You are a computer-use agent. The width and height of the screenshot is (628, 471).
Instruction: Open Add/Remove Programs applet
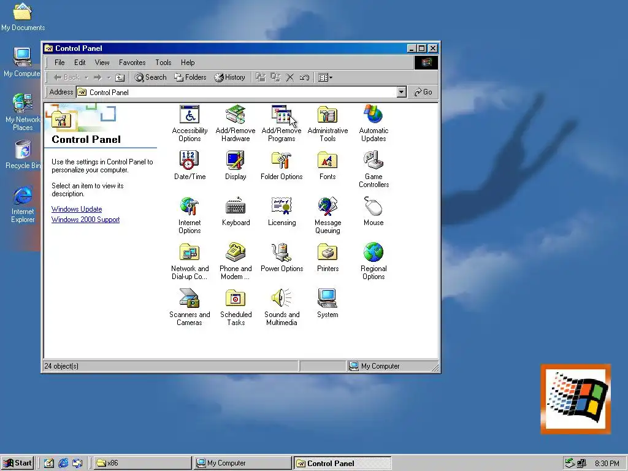(281, 123)
